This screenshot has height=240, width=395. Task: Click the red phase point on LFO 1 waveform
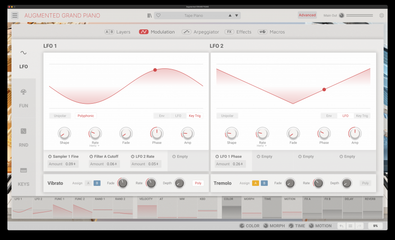pos(155,70)
